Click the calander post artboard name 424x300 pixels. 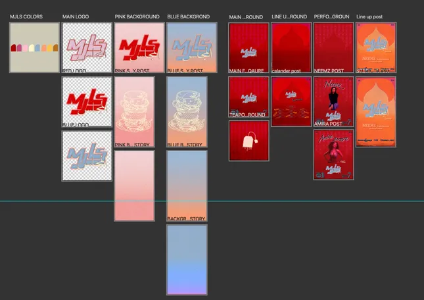286,71
